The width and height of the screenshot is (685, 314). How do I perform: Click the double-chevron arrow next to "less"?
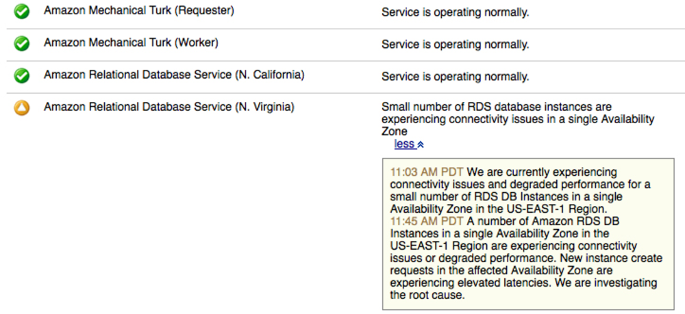click(421, 145)
